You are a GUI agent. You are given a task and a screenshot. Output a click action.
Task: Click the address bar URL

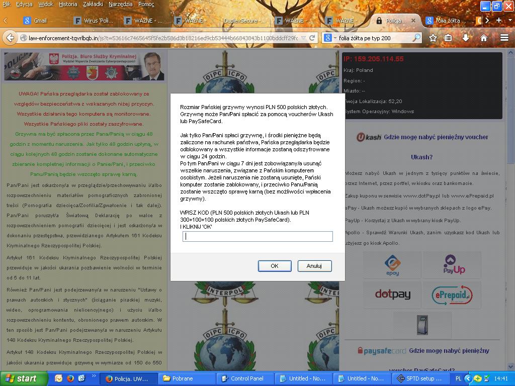(163, 38)
